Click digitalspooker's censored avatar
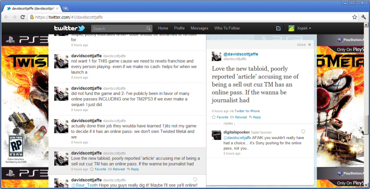Screen dimensions: 370x189 click(216, 135)
